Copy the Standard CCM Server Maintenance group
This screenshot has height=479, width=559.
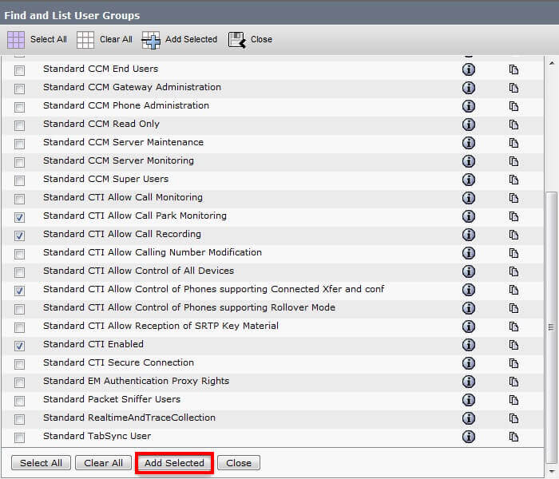pyautogui.click(x=513, y=143)
